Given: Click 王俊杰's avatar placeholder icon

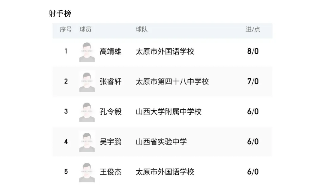Looking at the screenshot, I should pos(87,172).
